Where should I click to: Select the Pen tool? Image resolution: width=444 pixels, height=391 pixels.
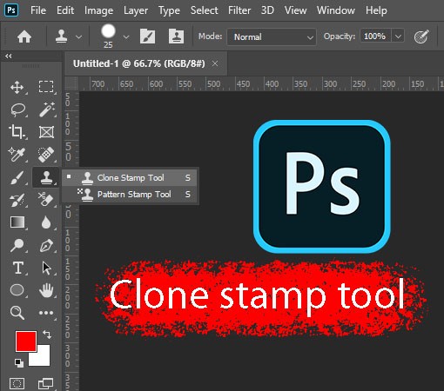pos(46,246)
